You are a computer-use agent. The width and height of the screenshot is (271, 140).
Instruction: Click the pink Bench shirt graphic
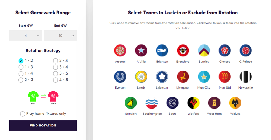point(53,96)
